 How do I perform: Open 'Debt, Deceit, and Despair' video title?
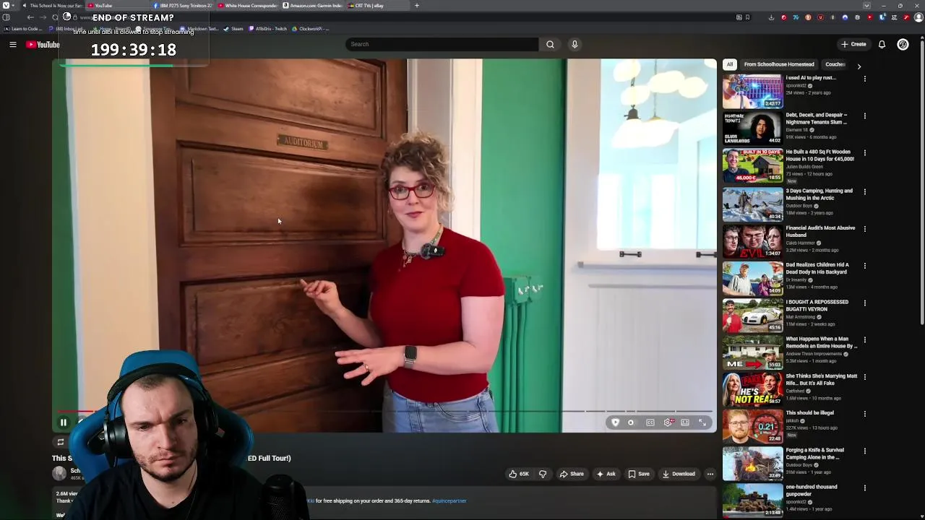[x=817, y=118]
